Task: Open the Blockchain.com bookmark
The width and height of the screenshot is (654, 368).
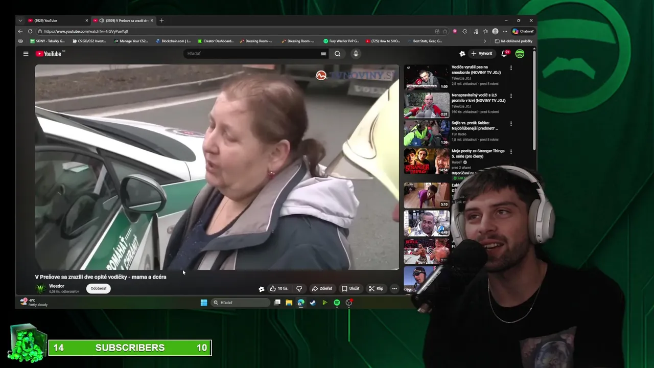Action: click(x=173, y=41)
